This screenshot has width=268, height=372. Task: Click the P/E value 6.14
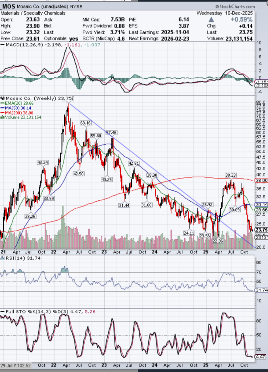coord(184,19)
